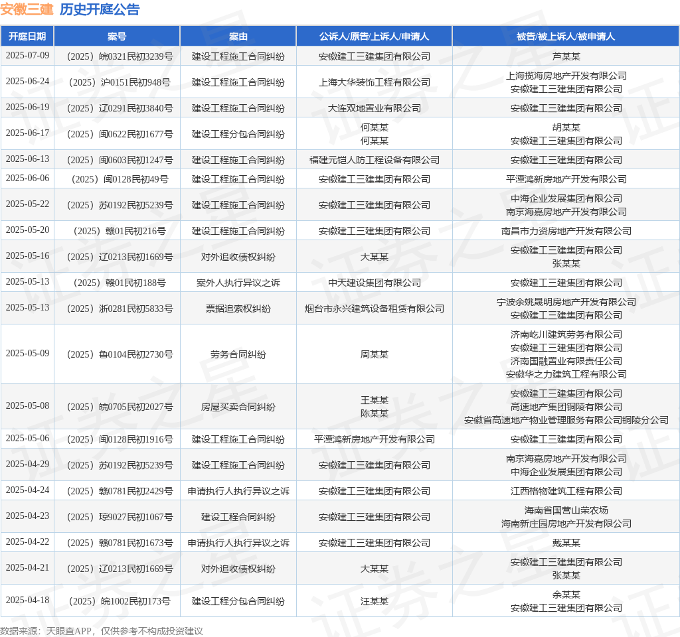Click the 案由 column header
Image resolution: width=680 pixels, height=637 pixels.
pyautogui.click(x=238, y=36)
